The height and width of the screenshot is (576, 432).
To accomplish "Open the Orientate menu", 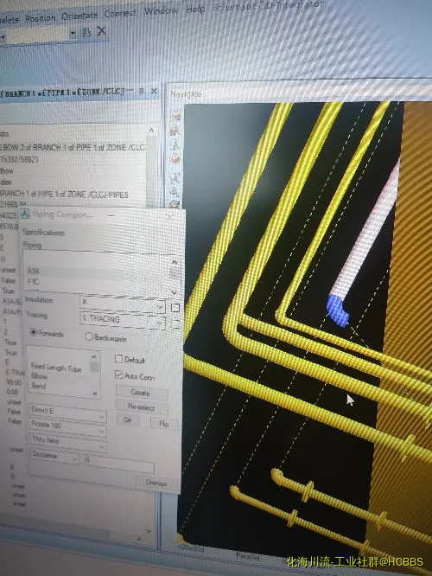I will click(x=79, y=16).
